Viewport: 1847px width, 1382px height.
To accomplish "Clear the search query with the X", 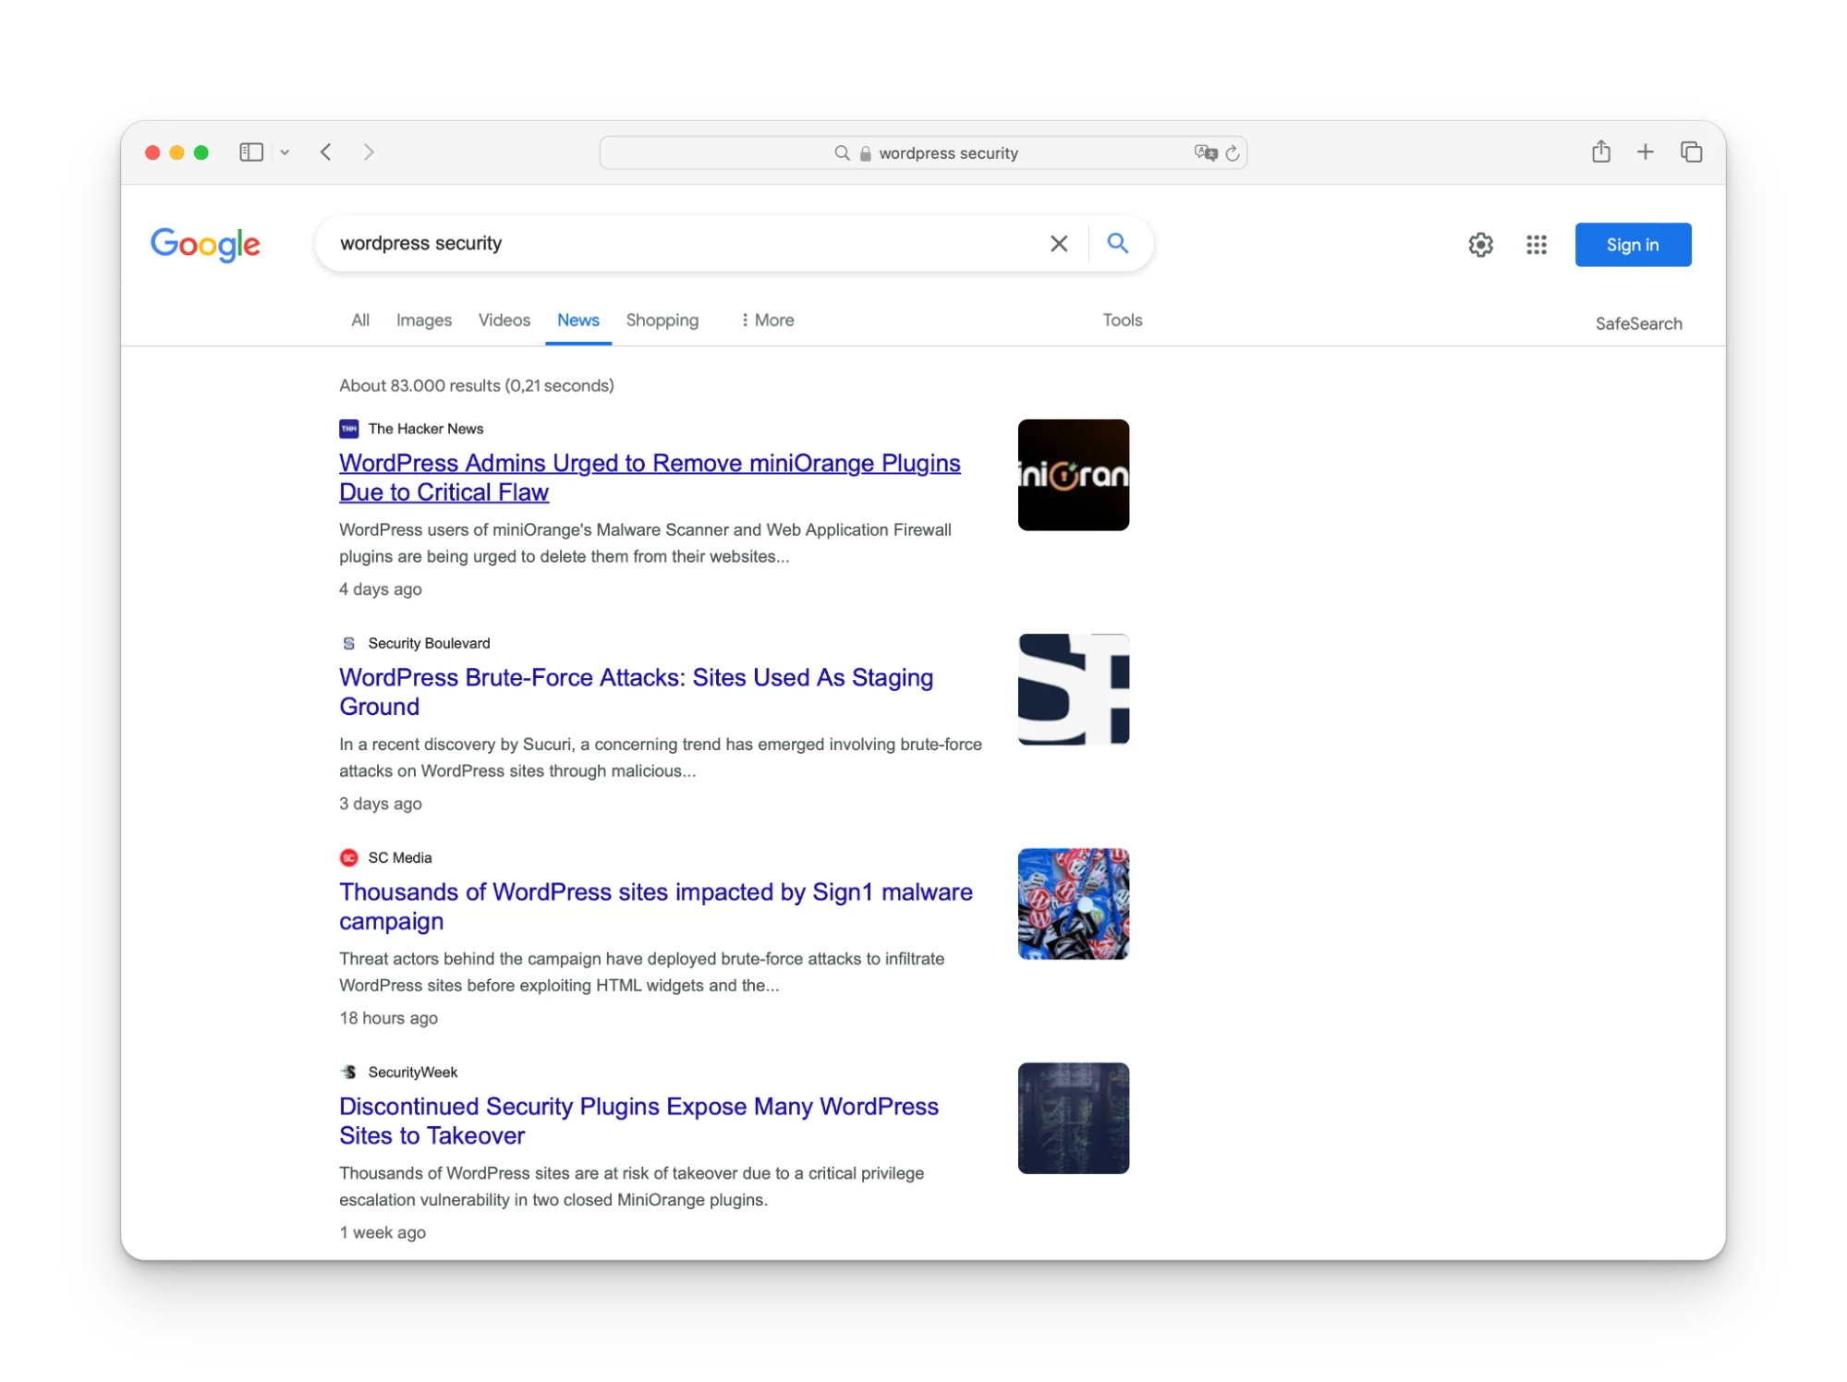I will pyautogui.click(x=1059, y=243).
